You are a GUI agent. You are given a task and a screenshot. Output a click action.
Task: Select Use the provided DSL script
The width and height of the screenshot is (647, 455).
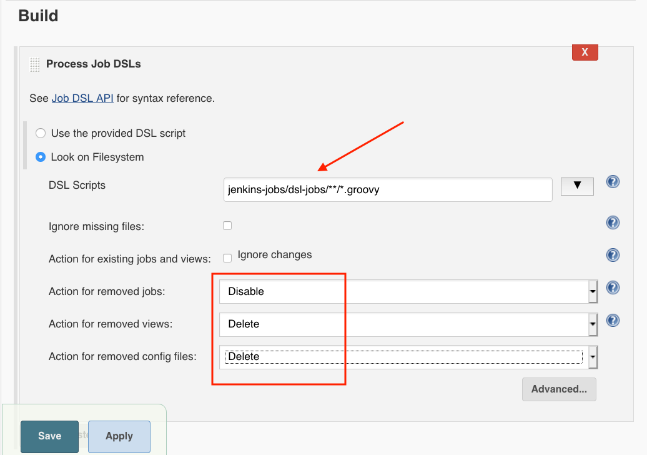pyautogui.click(x=41, y=133)
